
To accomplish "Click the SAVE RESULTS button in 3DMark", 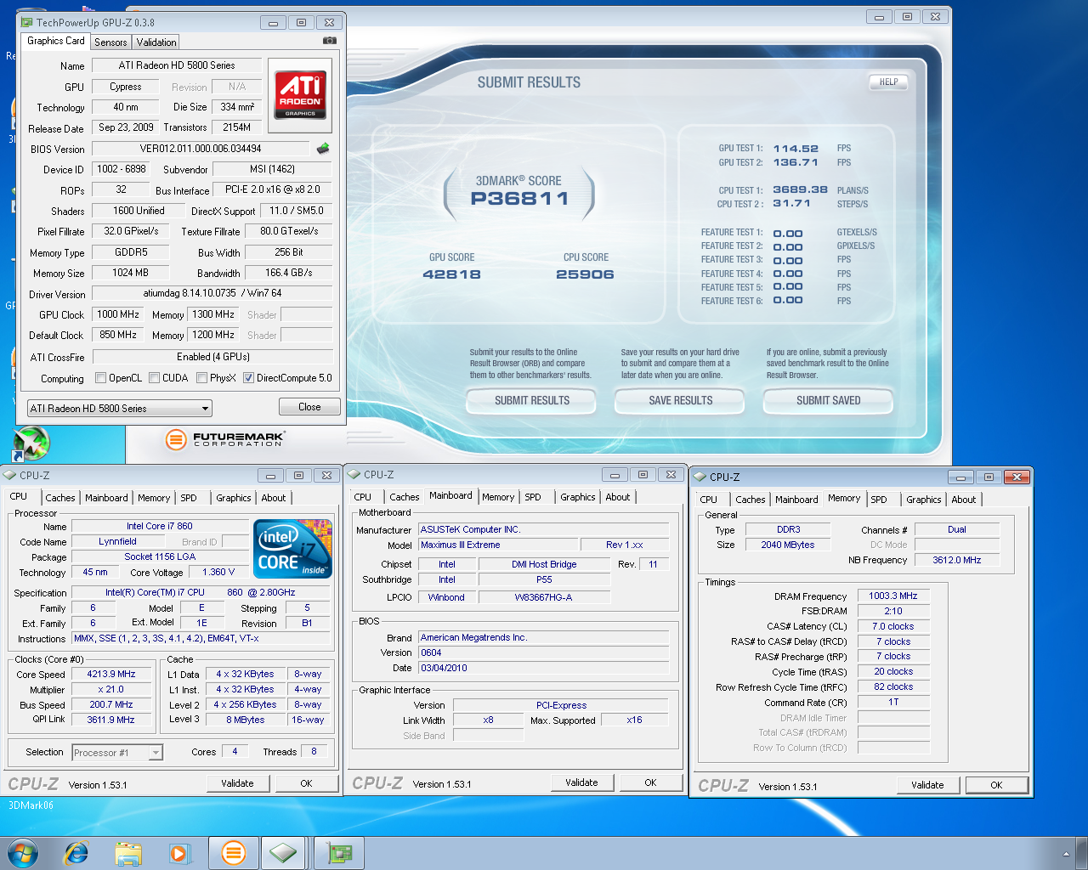I will click(x=681, y=400).
